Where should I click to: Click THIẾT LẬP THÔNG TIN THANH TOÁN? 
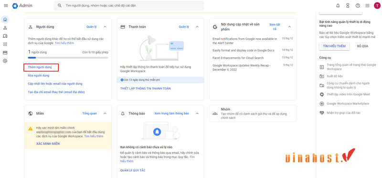click(x=146, y=89)
